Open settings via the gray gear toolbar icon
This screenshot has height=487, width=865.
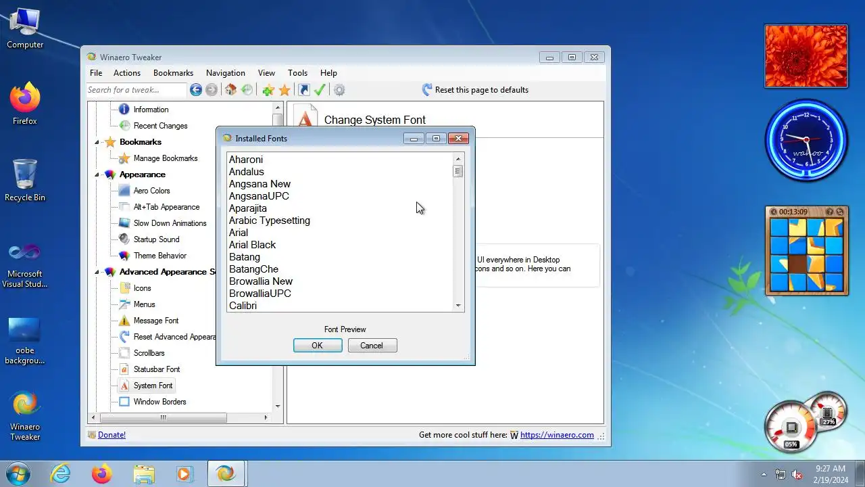coord(339,90)
